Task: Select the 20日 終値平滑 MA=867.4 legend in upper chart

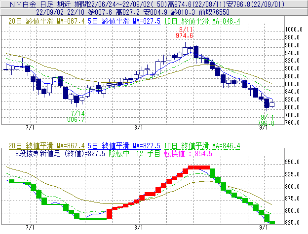Action: click(x=46, y=21)
